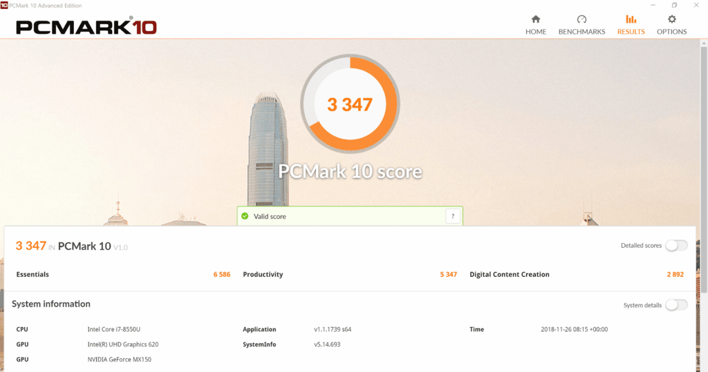Click the PCMark 10 title bar app icon

[4, 5]
